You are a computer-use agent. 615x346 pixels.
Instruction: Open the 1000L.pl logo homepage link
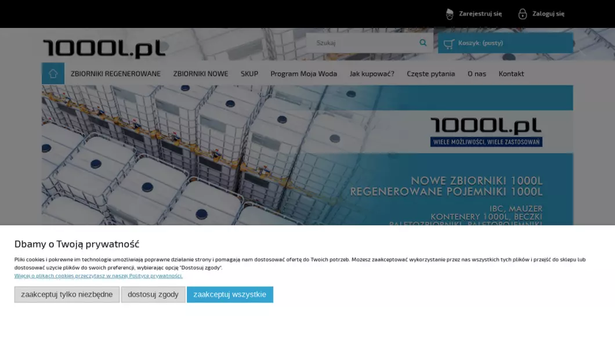tap(104, 49)
